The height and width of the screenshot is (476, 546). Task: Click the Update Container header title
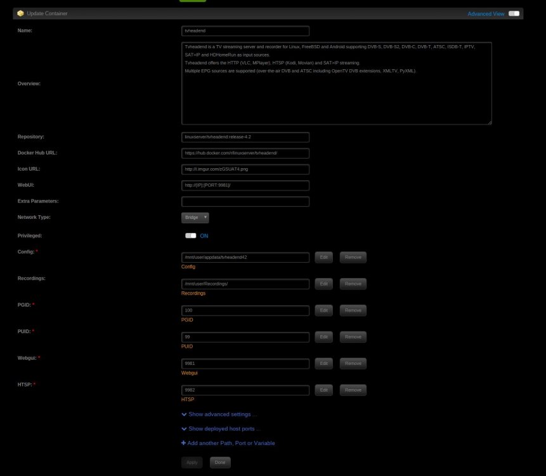47,13
